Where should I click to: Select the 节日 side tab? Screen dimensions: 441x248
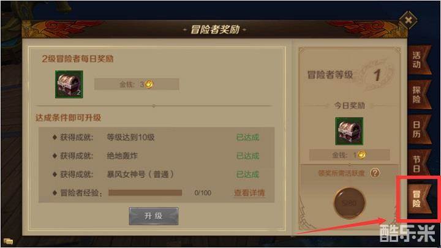tap(419, 163)
